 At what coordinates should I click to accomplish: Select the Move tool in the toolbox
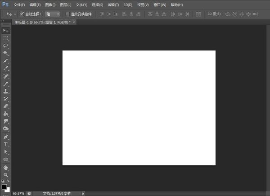click(6, 30)
